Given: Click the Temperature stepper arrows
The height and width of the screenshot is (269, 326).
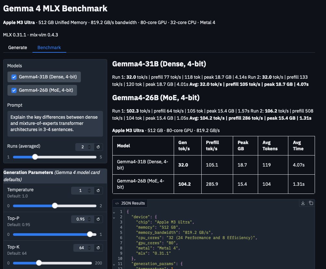Looking at the screenshot, I should [x=89, y=191].
